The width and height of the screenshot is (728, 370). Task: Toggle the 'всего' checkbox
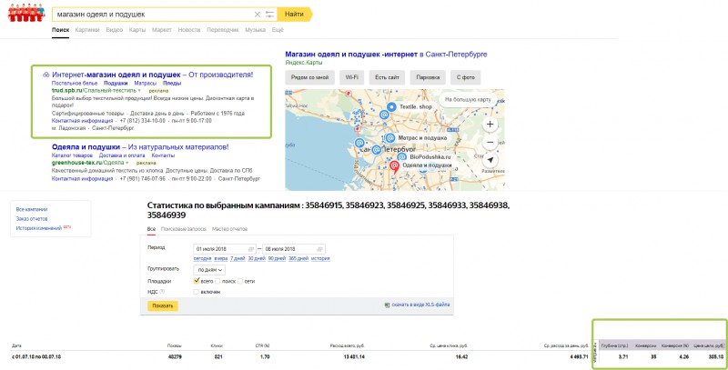pos(197,282)
